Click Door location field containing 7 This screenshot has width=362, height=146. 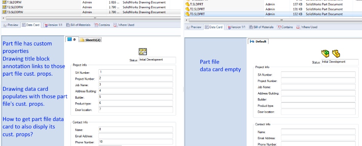tap(136, 109)
